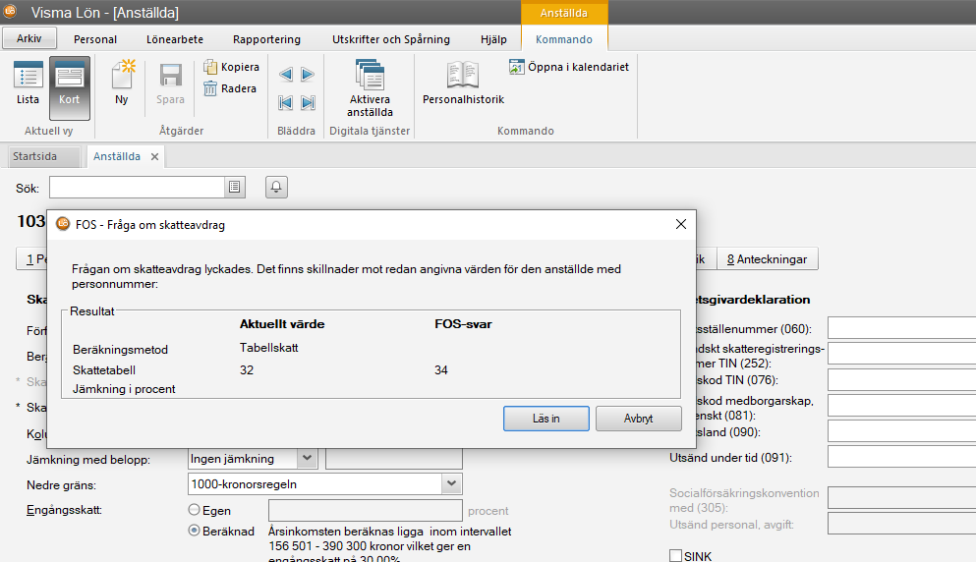This screenshot has height=562, width=976.
Task: Expand the Jämkning med belopp dropdown
Action: click(307, 459)
